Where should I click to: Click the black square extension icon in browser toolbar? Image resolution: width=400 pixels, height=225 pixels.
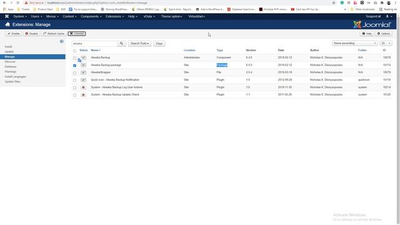[362, 2]
